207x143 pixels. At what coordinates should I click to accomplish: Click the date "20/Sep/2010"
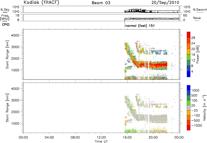[165, 2]
